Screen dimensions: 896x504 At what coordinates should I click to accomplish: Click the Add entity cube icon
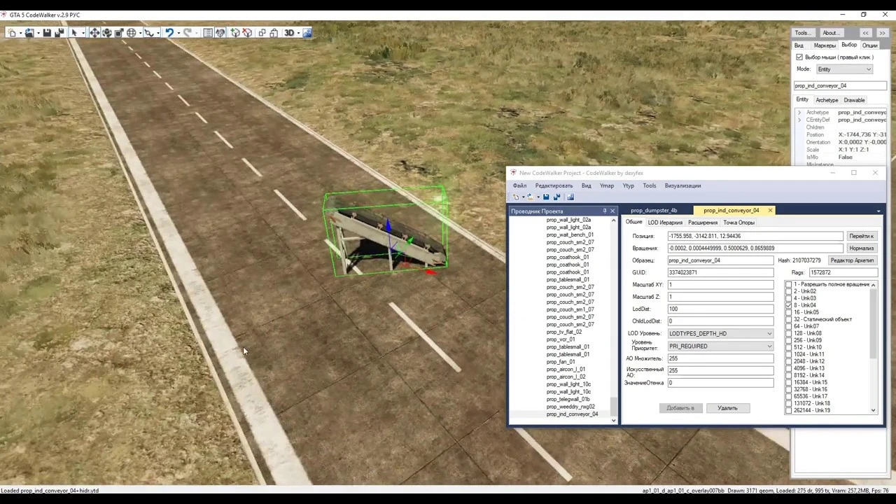[x=235, y=33]
